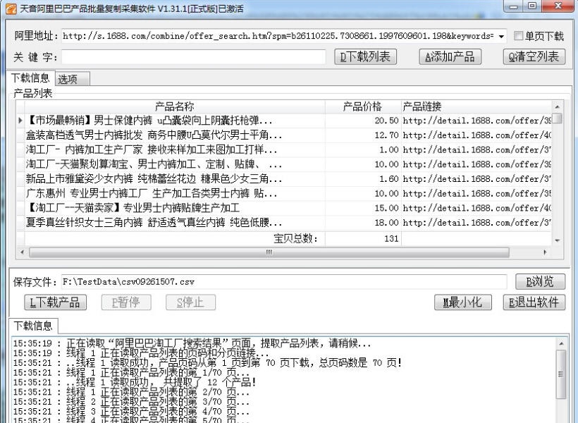Click log line about 70 页下载

(x=207, y=363)
